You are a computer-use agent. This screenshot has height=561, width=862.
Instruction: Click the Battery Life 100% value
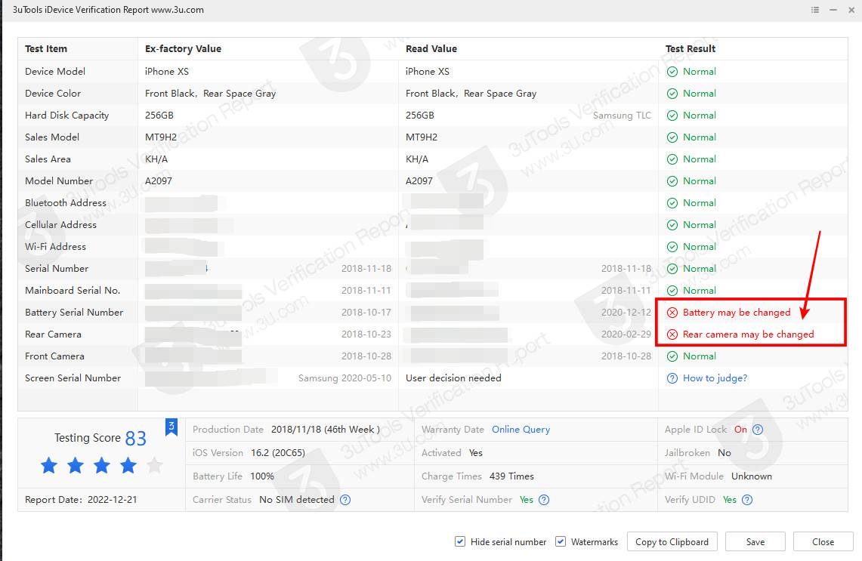262,476
